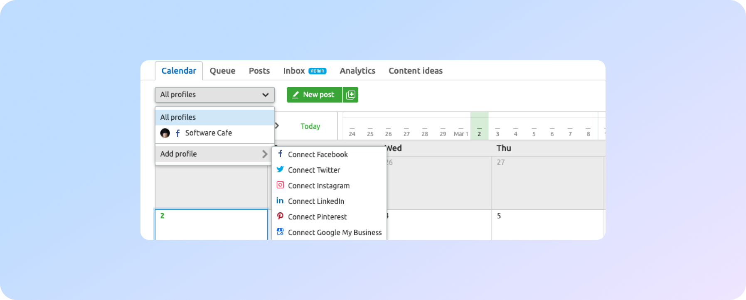This screenshot has width=746, height=300.
Task: Open the Content ideas tab
Action: pos(415,71)
